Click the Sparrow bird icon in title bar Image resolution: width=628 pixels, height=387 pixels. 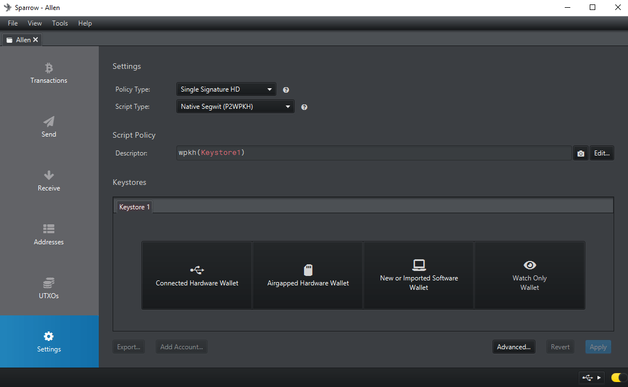click(8, 8)
